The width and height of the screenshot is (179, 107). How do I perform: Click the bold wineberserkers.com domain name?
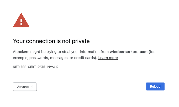tap(128, 52)
